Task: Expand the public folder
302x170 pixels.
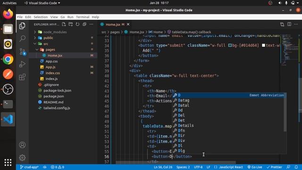Action: [x=48, y=38]
